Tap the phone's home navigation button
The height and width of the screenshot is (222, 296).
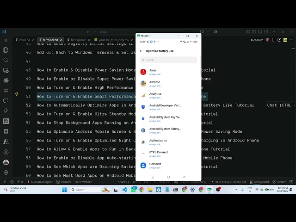[x=168, y=177]
